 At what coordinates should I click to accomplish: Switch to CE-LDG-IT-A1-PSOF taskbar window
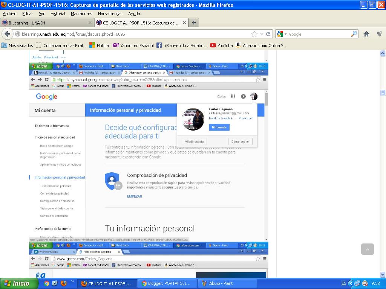[107, 283]
